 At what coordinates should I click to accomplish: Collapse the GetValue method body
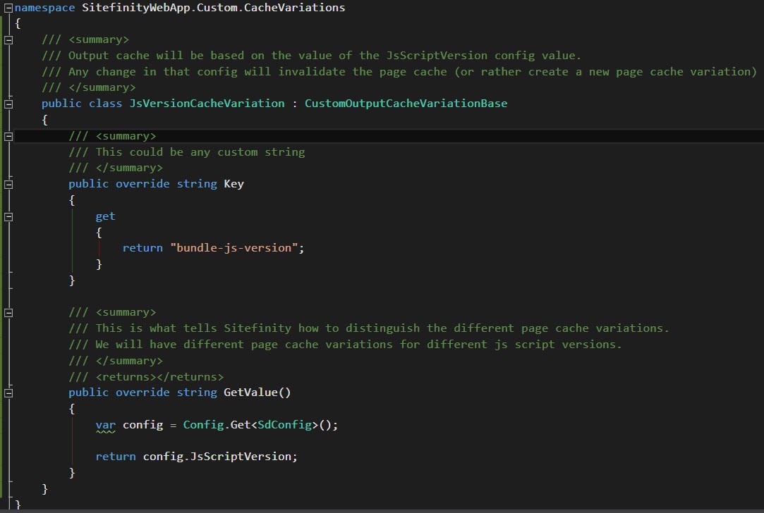7,392
